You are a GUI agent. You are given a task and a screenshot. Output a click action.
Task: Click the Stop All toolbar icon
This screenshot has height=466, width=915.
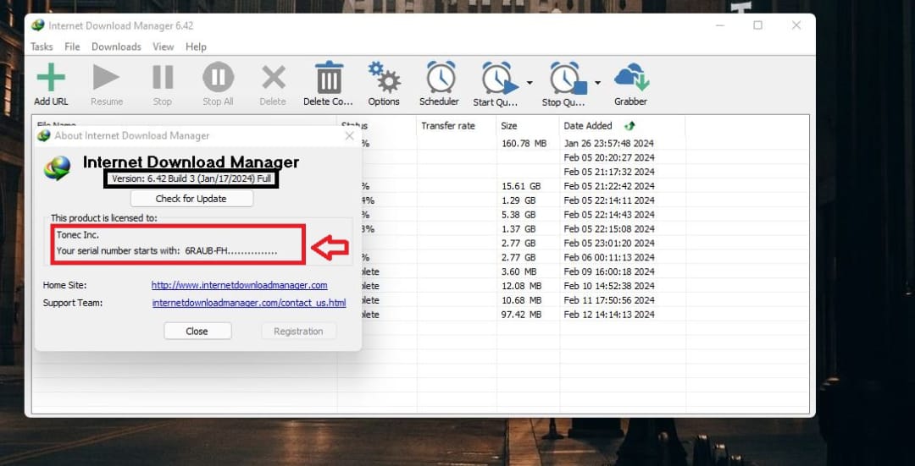218,78
